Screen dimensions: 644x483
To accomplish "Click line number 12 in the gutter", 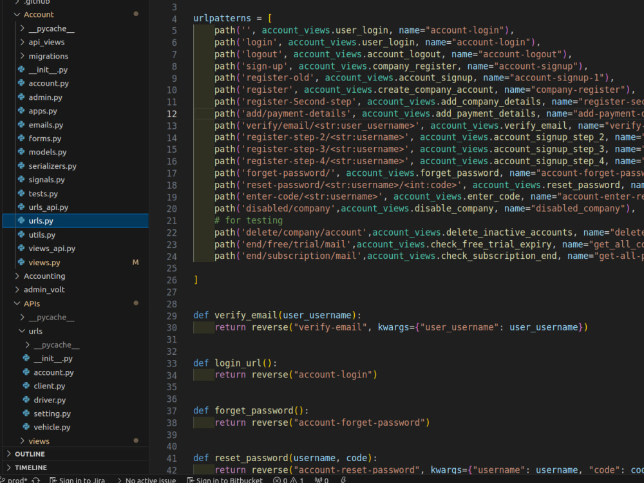I will pos(172,114).
